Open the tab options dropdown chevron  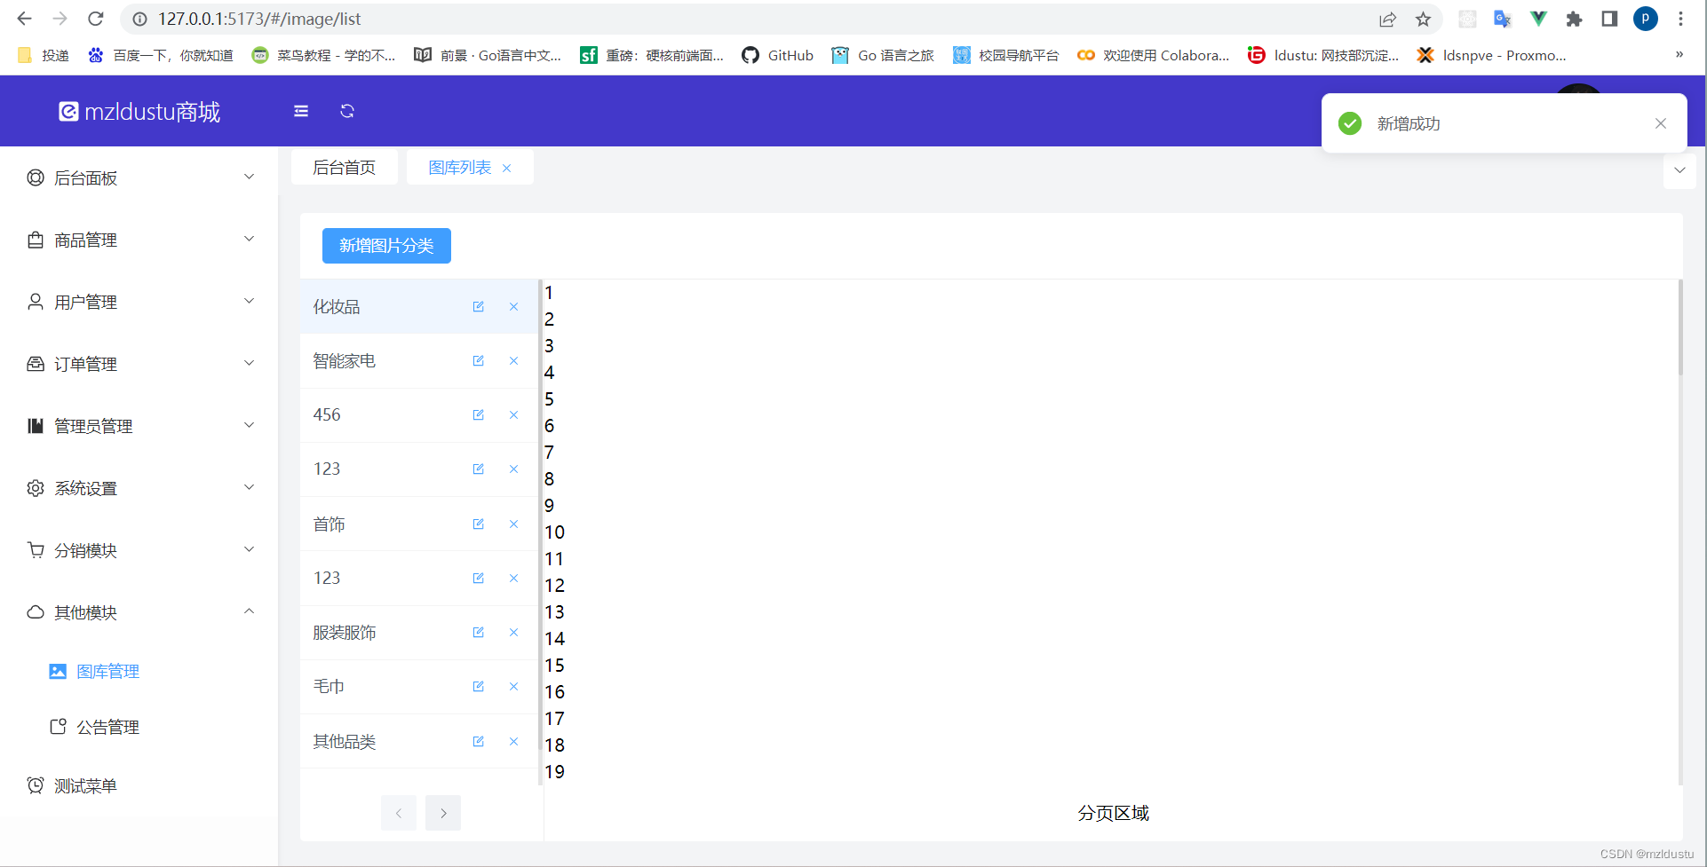pos(1679,170)
